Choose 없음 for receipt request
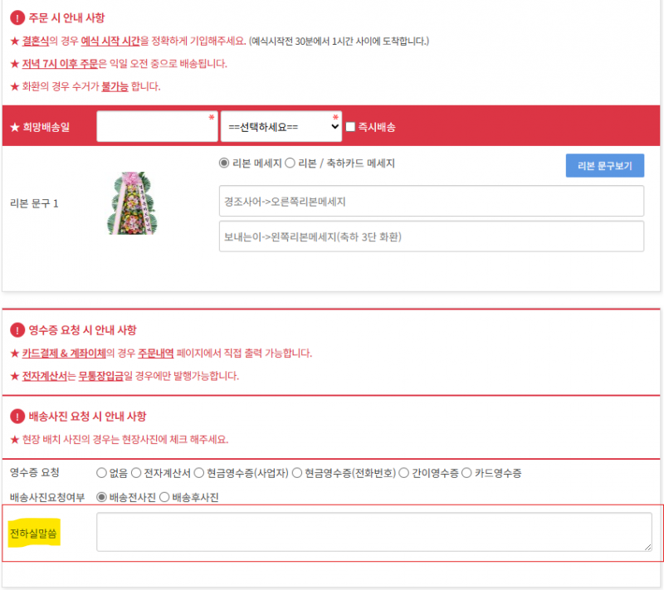Viewport: 664px width, 590px height. (101, 473)
